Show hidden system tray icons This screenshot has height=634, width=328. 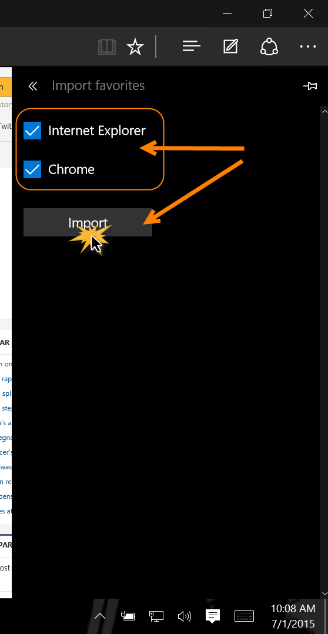pyautogui.click(x=100, y=616)
